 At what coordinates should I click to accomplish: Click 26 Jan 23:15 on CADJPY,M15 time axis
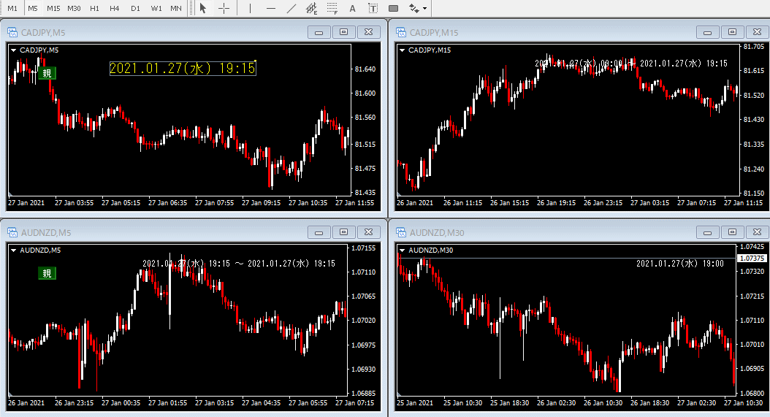click(x=603, y=202)
